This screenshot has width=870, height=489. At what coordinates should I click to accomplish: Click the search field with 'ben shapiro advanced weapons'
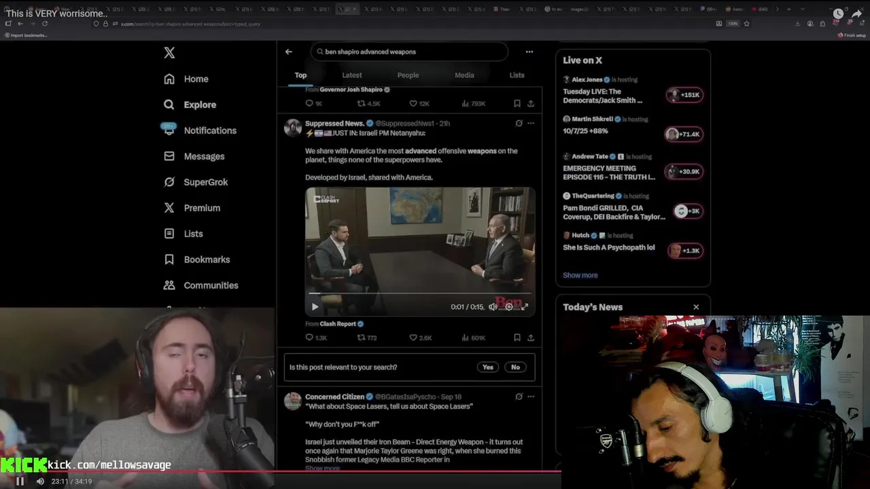click(409, 52)
